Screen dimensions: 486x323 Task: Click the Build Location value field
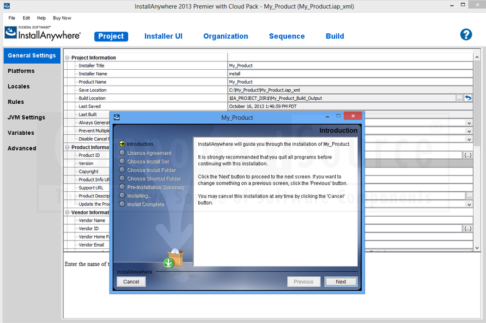[x=342, y=98]
